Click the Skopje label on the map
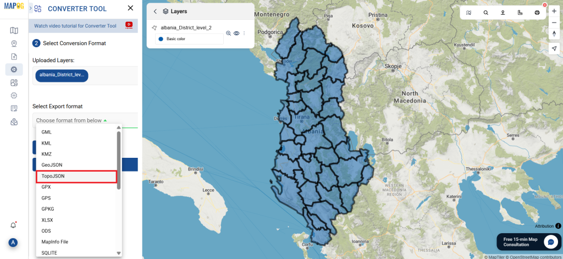563x259 pixels. click(392, 66)
